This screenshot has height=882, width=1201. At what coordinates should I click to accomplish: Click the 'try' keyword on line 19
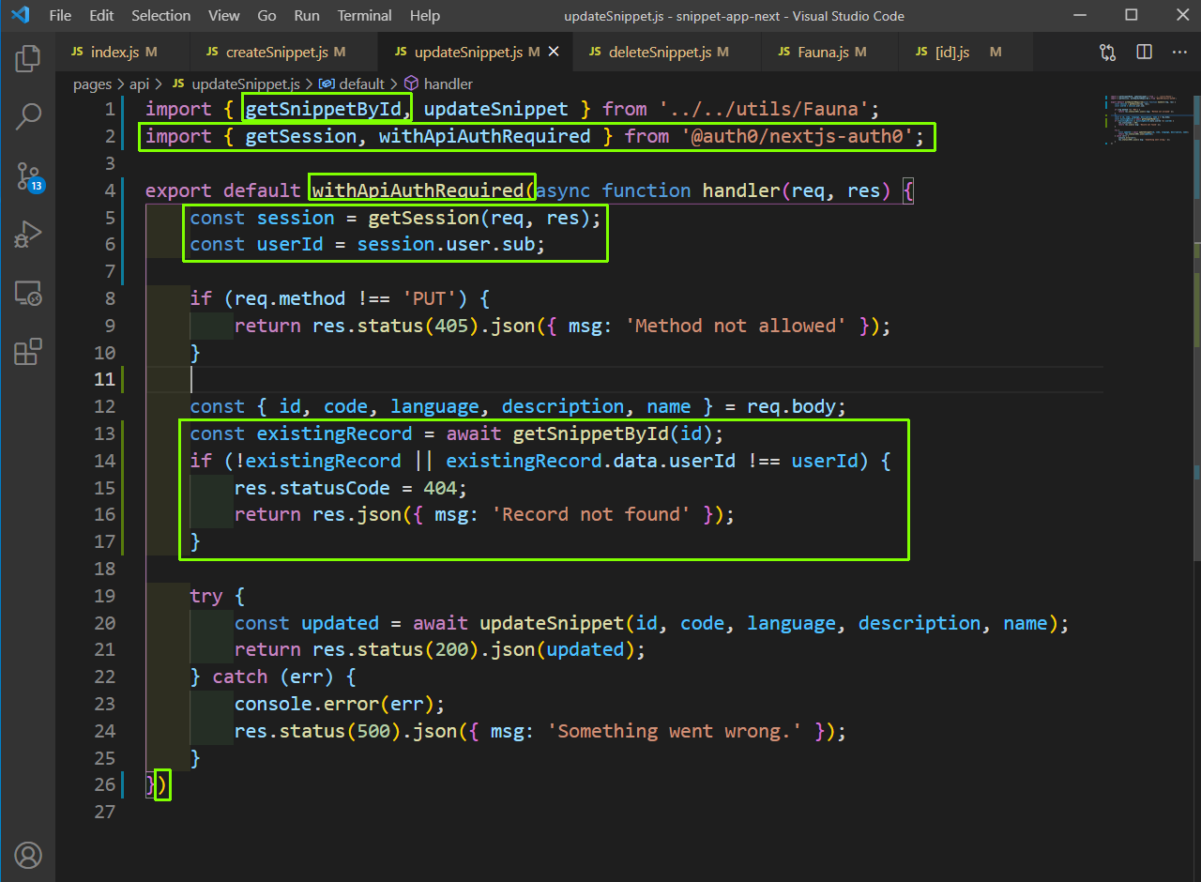pos(206,596)
